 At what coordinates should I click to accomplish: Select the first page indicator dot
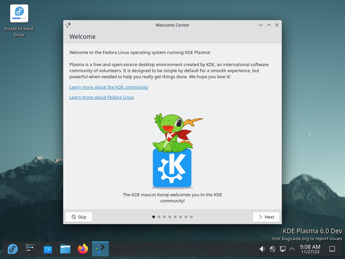[x=154, y=217]
